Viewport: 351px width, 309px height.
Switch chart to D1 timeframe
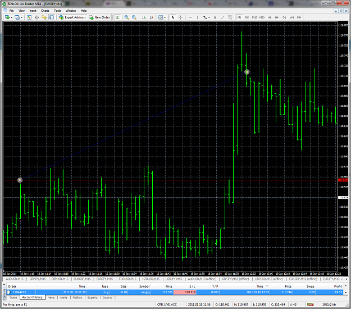[x=284, y=17]
